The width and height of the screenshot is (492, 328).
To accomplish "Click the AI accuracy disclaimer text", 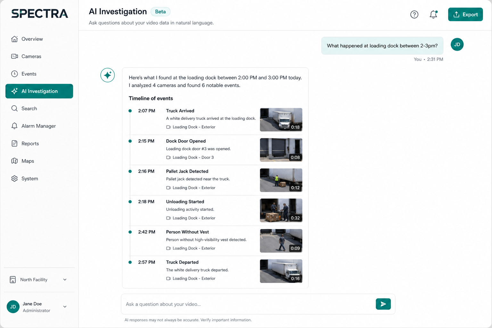I will [x=188, y=320].
